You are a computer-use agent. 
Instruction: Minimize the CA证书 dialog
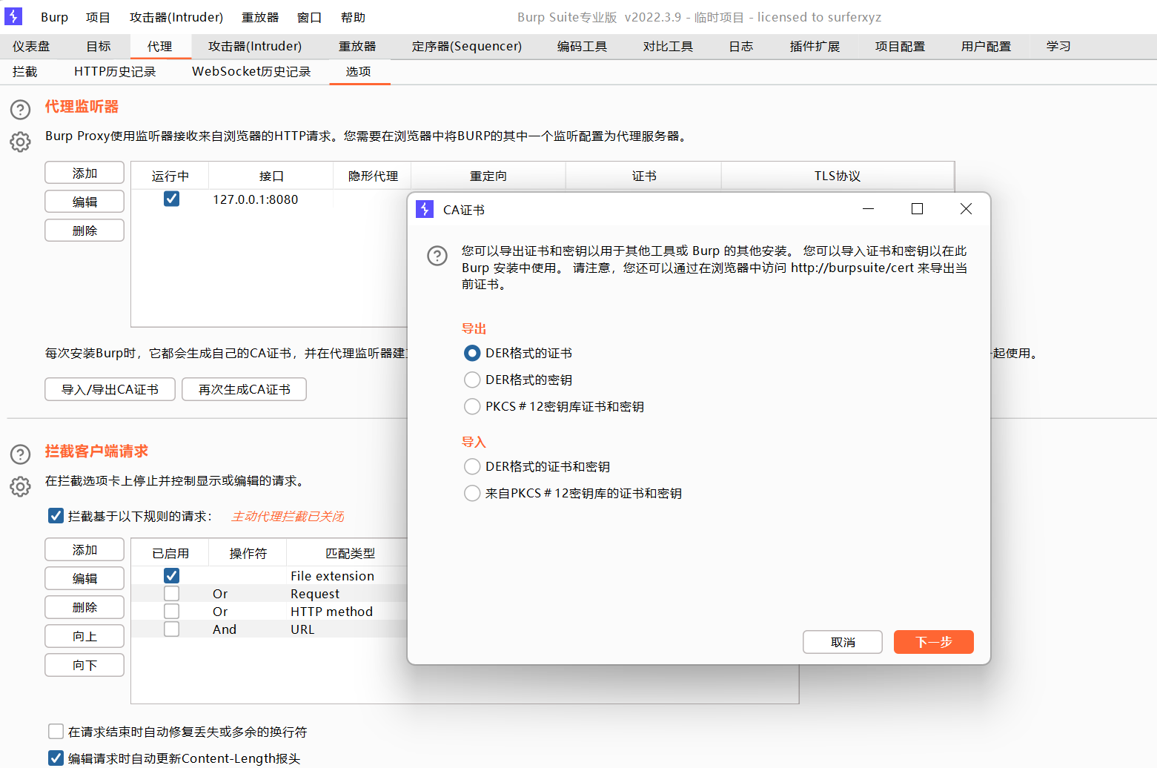[869, 209]
